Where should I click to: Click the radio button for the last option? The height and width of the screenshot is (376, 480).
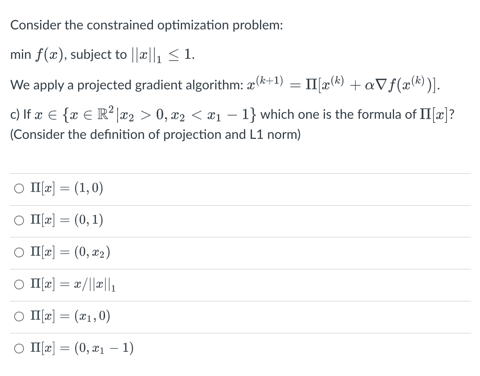pyautogui.click(x=19, y=348)
